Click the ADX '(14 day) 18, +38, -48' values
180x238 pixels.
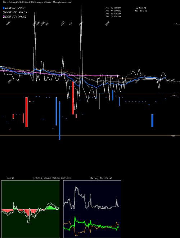[101, 178]
